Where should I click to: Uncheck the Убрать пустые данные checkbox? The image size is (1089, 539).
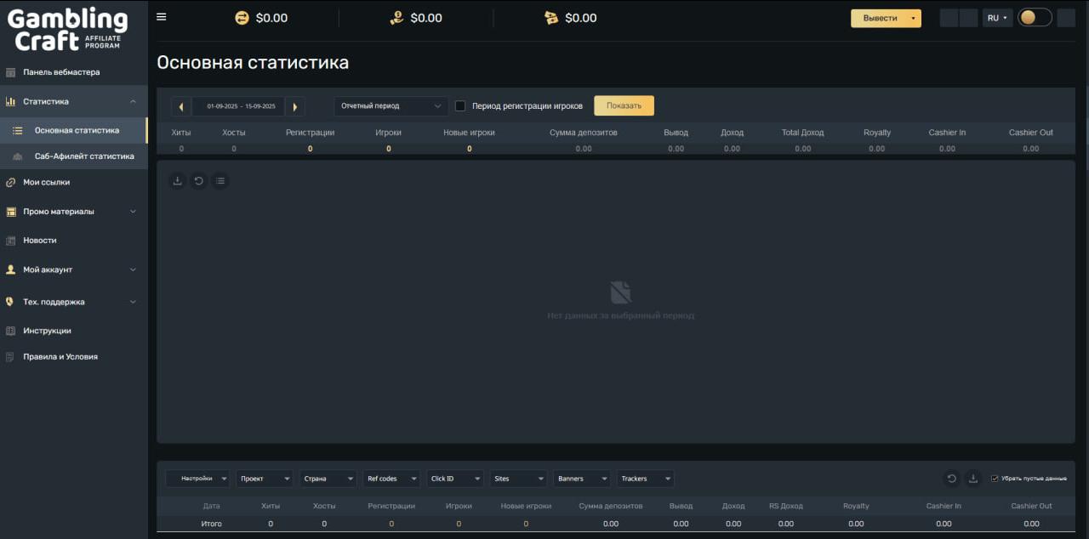(995, 479)
